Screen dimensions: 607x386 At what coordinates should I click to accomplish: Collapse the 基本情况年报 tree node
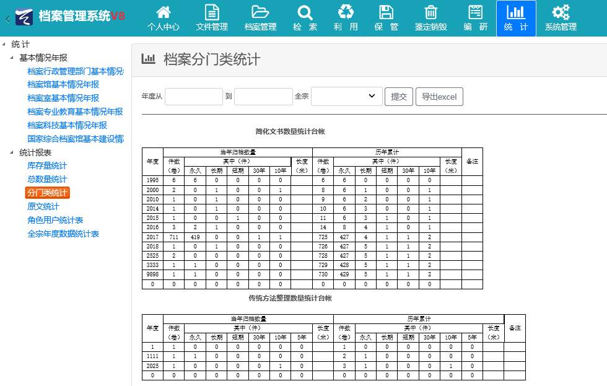12,58
